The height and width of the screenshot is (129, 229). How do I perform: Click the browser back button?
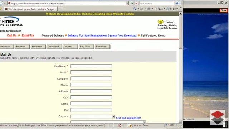1,3
